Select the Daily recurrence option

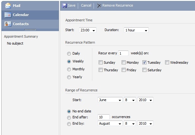click(x=69, y=54)
